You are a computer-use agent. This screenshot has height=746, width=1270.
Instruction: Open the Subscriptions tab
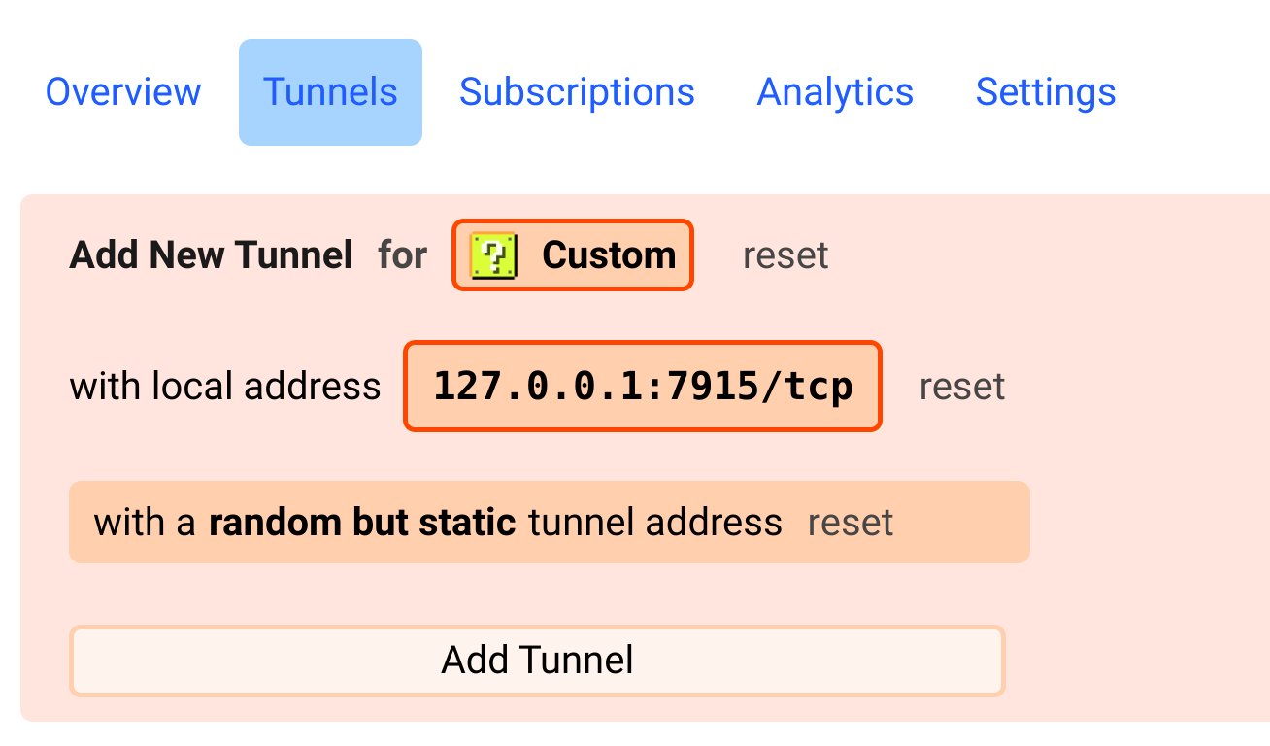[577, 92]
